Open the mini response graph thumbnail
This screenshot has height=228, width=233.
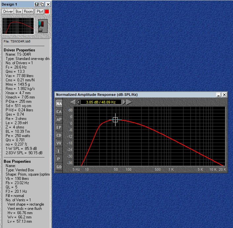(18, 26)
